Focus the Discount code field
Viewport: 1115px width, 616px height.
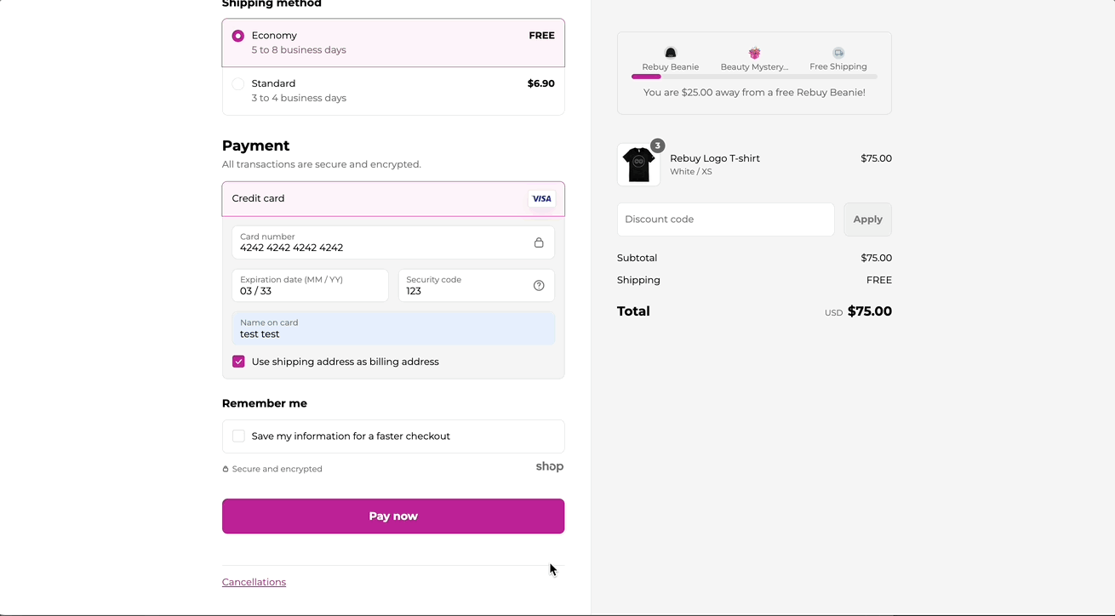(725, 220)
